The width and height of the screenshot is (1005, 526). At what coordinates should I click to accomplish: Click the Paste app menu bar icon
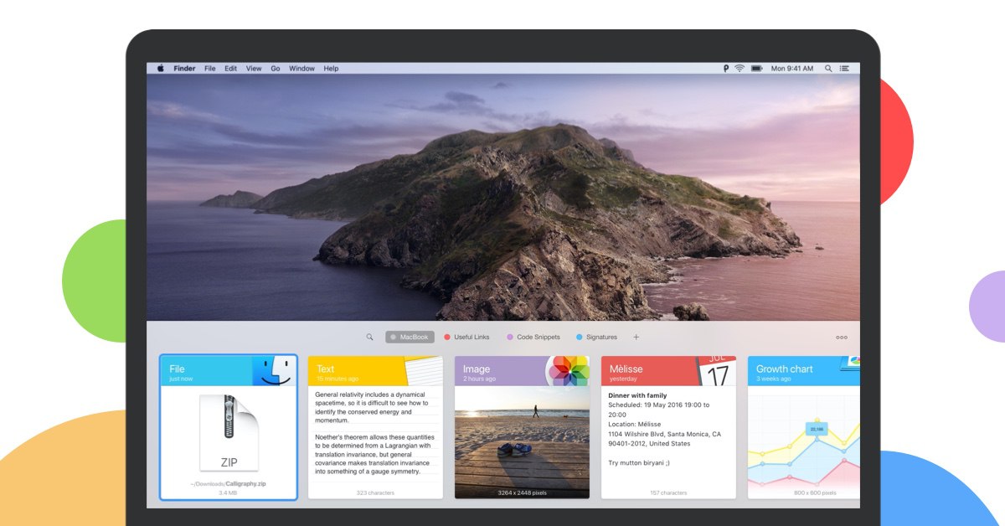725,69
